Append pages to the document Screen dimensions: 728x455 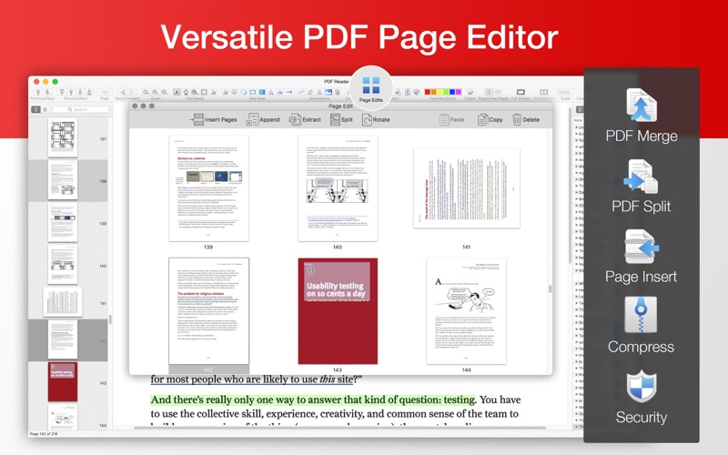click(x=263, y=119)
